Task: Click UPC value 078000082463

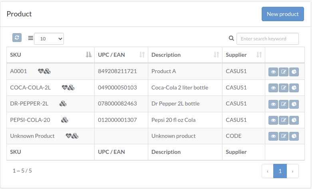Action: [117, 103]
